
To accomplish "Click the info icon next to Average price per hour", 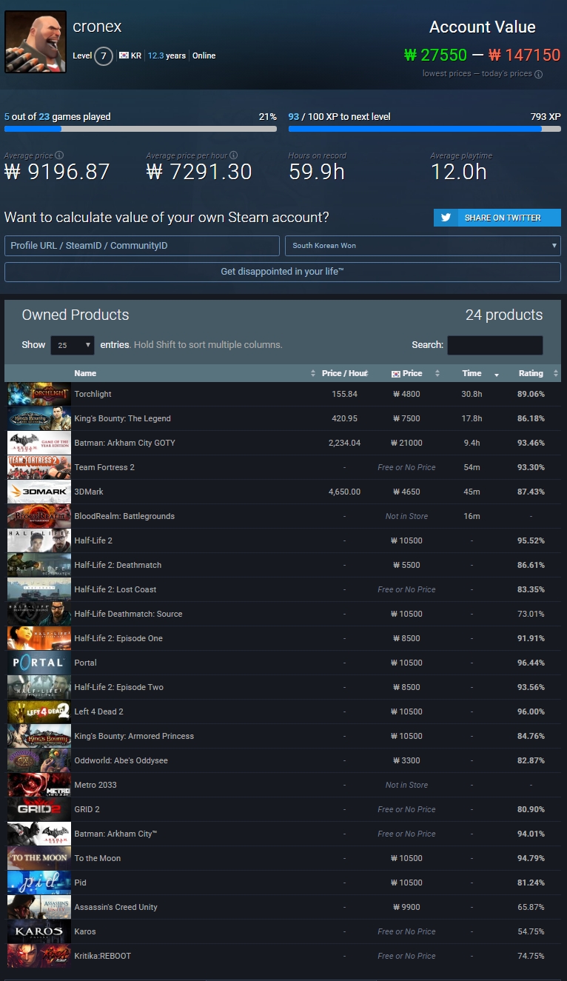I will click(x=234, y=155).
